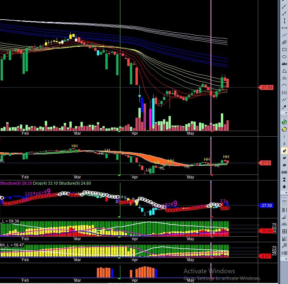Screen dimensions: 288x284
Task: Click the 'Mar' date label on main chart axis
Action: (77, 133)
